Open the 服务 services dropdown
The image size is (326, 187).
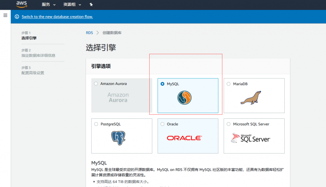pos(48,4)
